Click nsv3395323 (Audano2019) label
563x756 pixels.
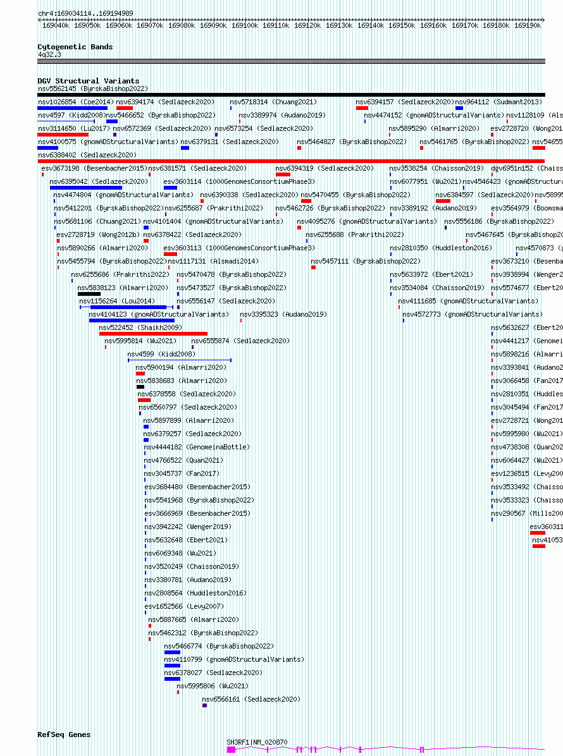pyautogui.click(x=283, y=314)
